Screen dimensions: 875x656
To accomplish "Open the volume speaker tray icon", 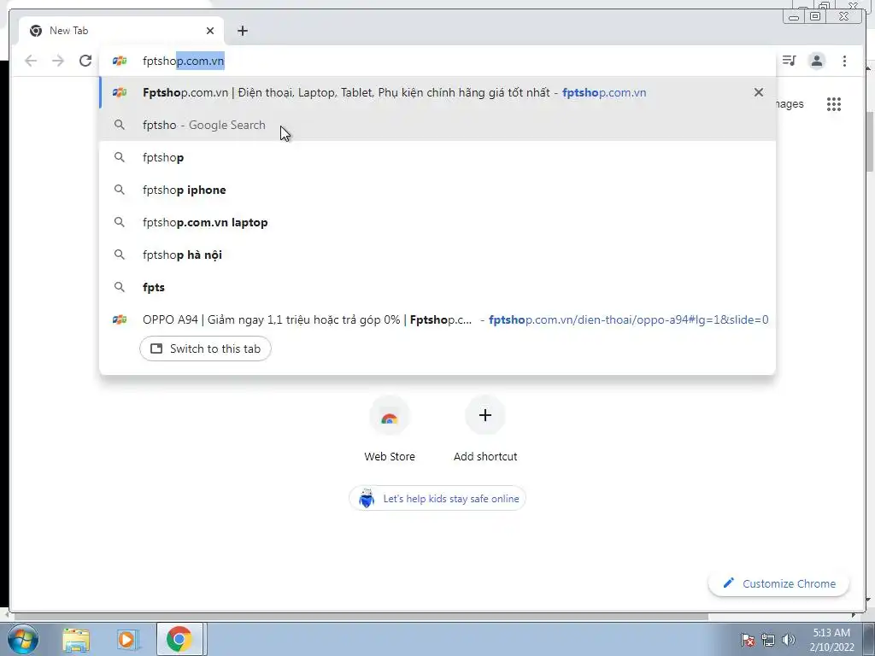I will coord(789,640).
